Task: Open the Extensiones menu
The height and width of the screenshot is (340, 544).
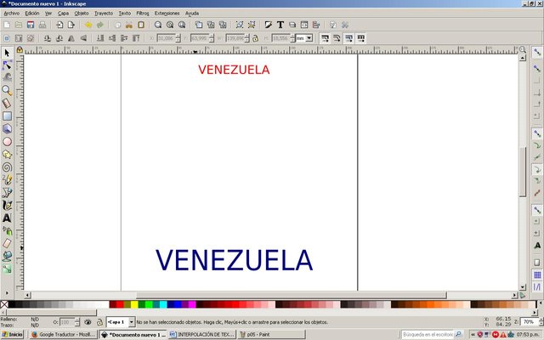Action: pyautogui.click(x=167, y=14)
